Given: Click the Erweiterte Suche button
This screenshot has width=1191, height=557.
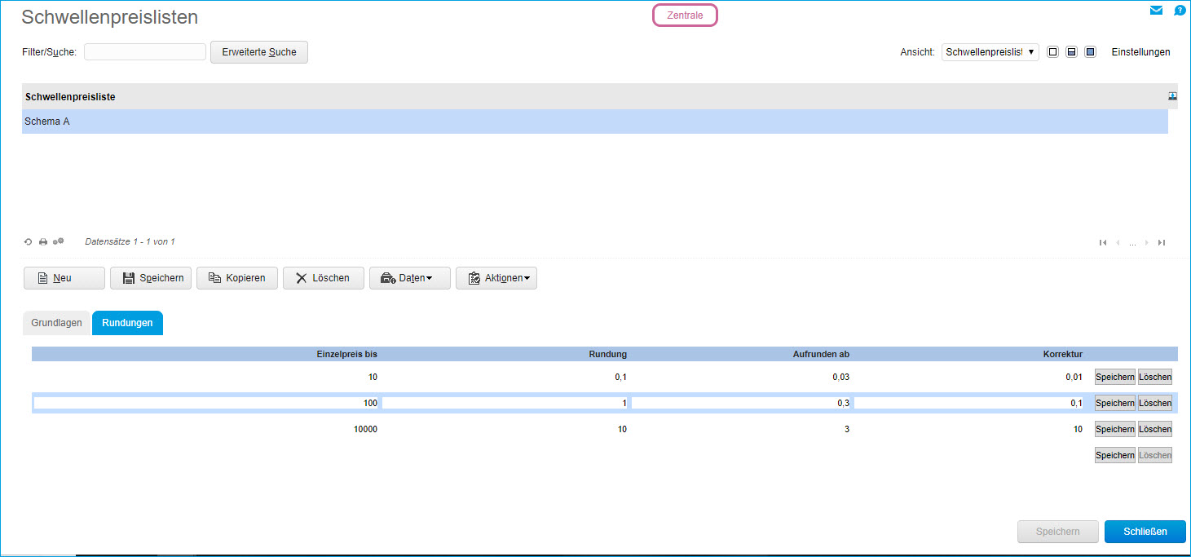Looking at the screenshot, I should pos(259,52).
